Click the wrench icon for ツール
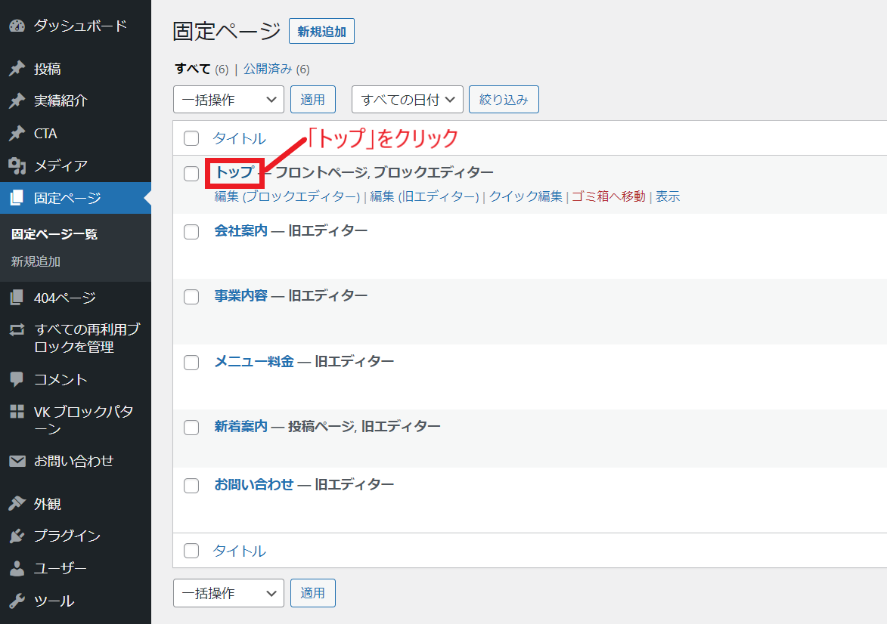Image resolution: width=887 pixels, height=624 pixels. click(17, 601)
